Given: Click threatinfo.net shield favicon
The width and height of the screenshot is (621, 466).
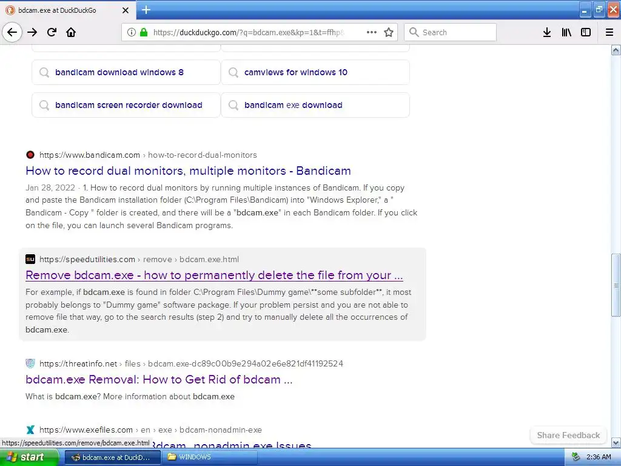Looking at the screenshot, I should (30, 363).
